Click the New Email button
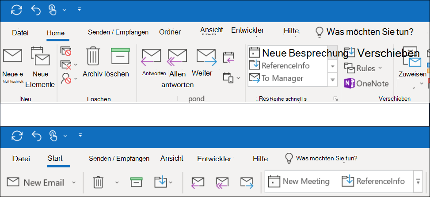 click(35, 182)
